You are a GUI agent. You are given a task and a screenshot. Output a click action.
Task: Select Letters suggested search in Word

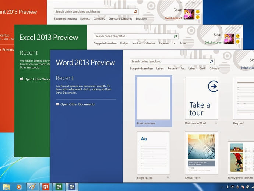(x=160, y=69)
